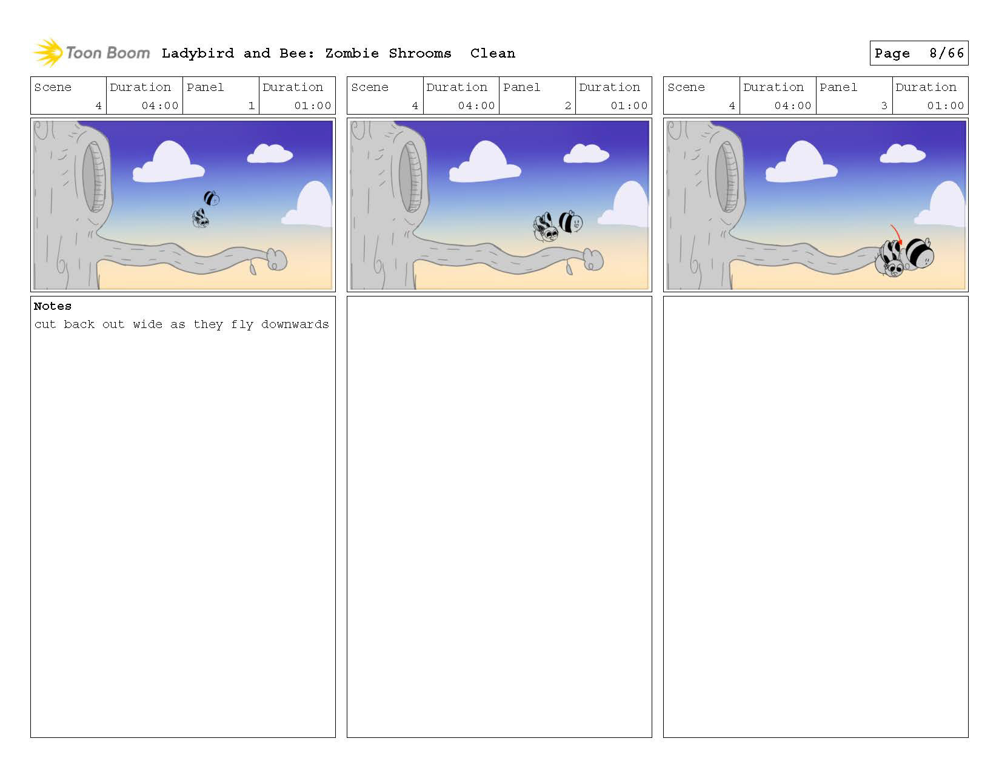Viewport: 999px width, 784px height.
Task: Click the red arrow in Panel 3
Action: tap(896, 235)
